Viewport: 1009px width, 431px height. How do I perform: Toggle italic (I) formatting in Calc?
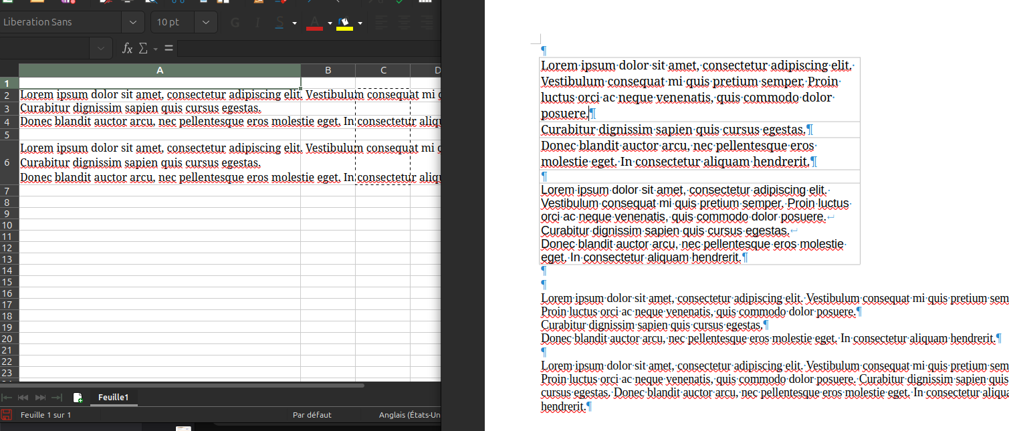click(x=257, y=23)
